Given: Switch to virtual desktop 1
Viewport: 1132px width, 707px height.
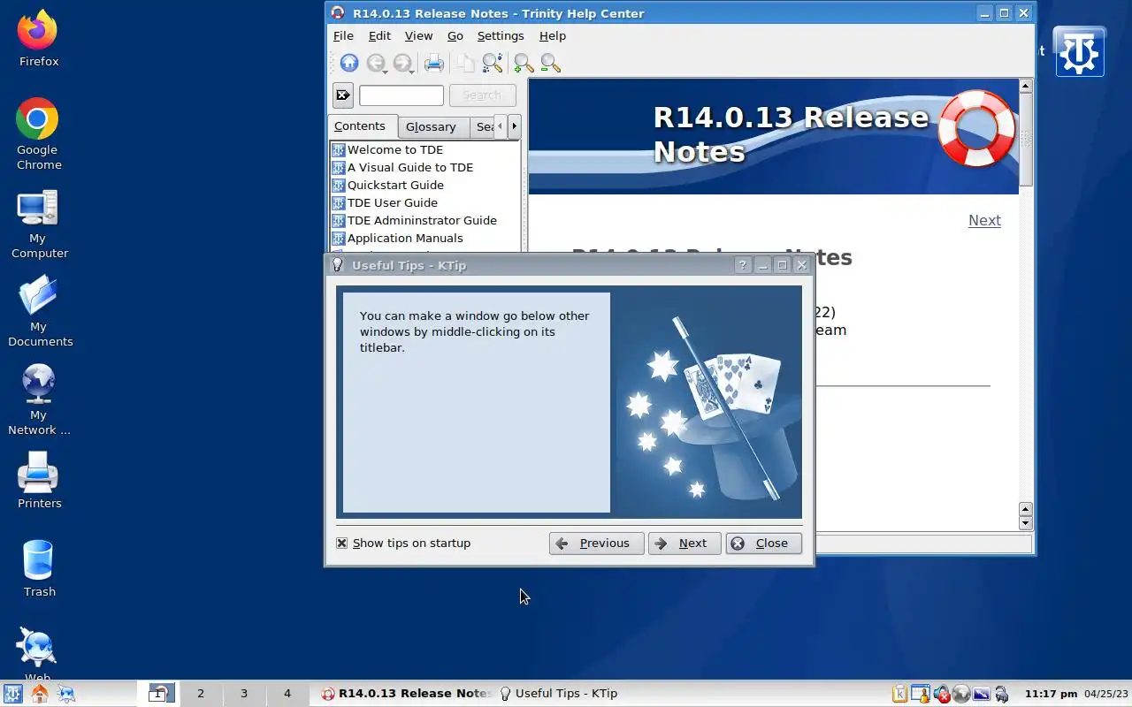Looking at the screenshot, I should [158, 694].
